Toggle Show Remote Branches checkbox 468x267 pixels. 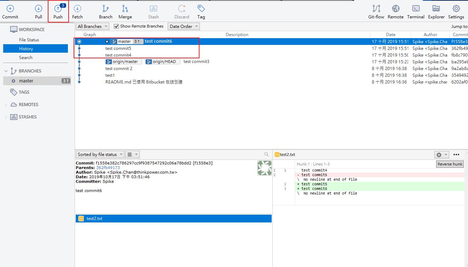click(116, 26)
